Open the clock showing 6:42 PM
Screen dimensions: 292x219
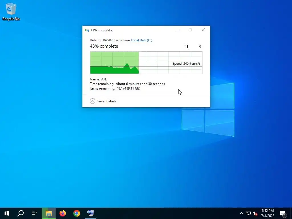(267, 213)
